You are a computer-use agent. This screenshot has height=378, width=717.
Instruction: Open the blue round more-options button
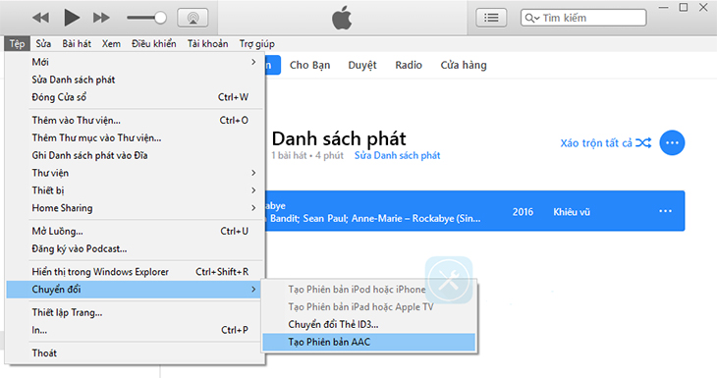click(672, 142)
